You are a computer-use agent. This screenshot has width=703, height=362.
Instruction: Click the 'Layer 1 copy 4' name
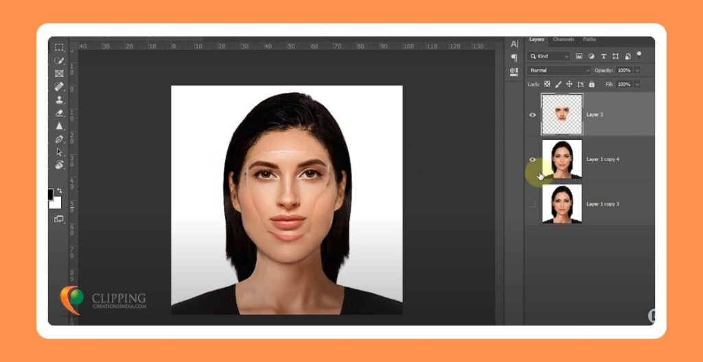[603, 160]
